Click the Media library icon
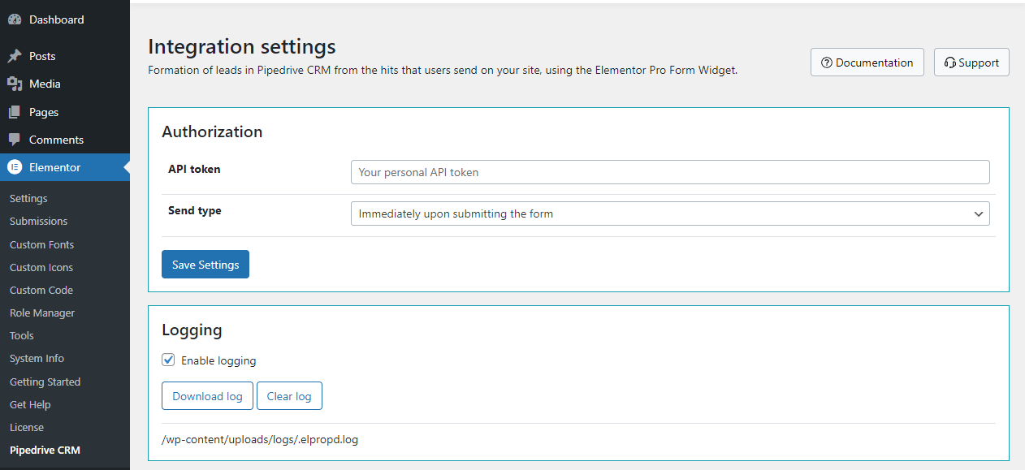This screenshot has width=1025, height=470. point(15,84)
